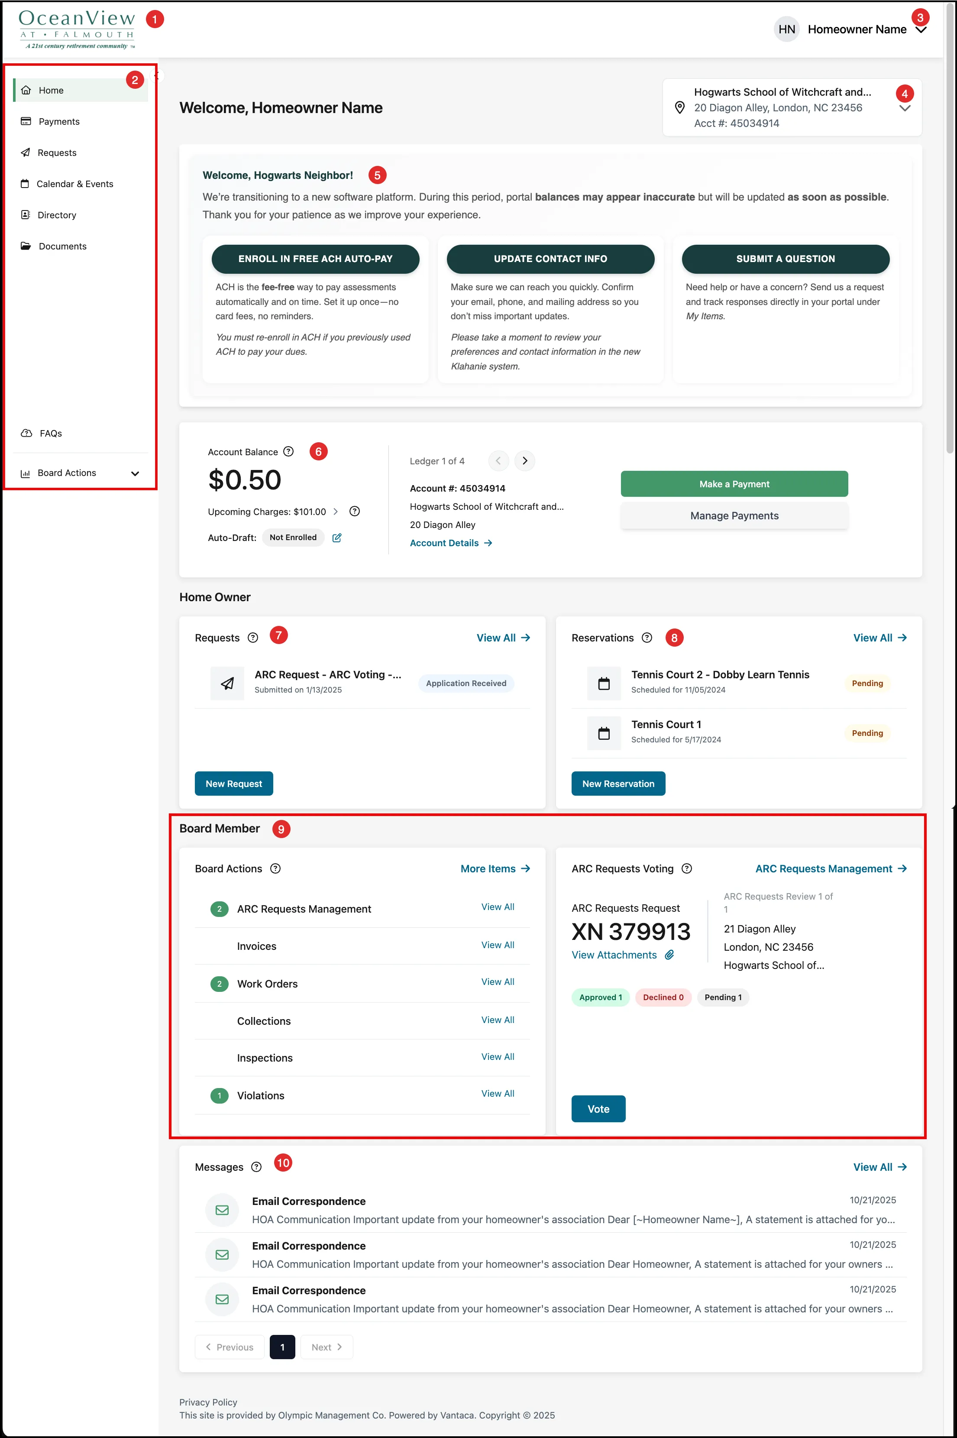Screen dimensions: 957x1438
Task: Select page 1 in the messages pagination
Action: (282, 1347)
